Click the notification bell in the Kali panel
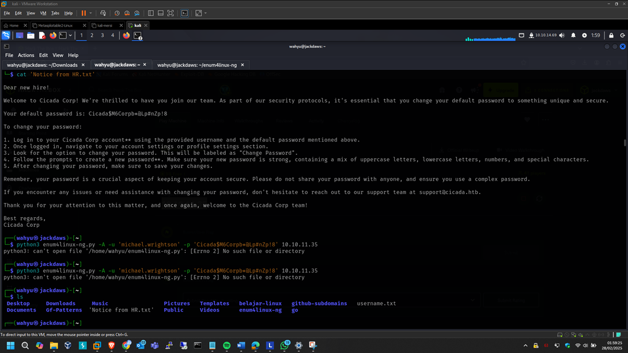Screen dimensions: 628x353 pyautogui.click(x=573, y=35)
